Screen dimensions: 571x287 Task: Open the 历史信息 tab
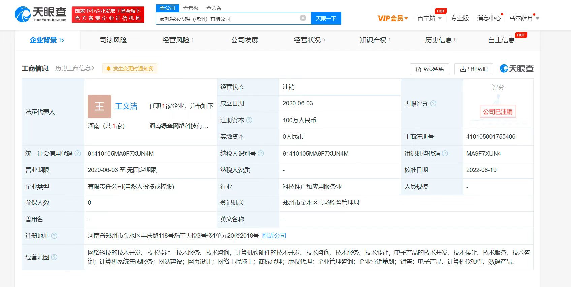pos(441,40)
